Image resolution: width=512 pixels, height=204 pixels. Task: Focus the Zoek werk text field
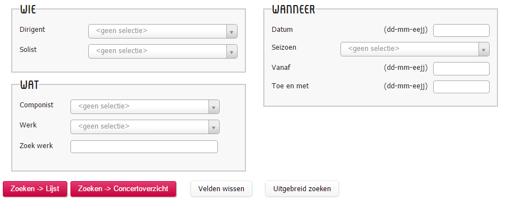coord(144,146)
